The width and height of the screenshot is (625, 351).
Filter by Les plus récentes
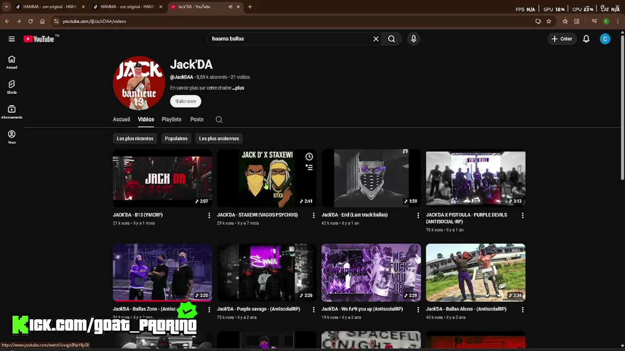135,138
